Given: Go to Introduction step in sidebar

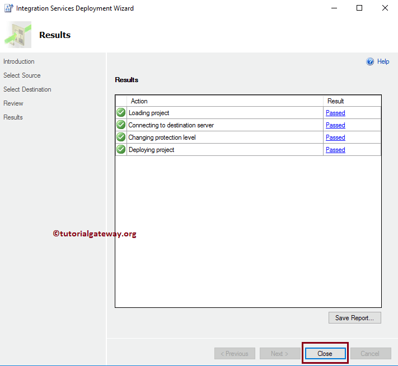Looking at the screenshot, I should coord(19,61).
